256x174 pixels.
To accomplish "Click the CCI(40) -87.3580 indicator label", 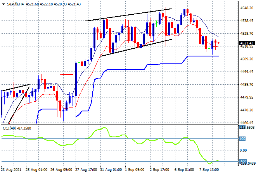I will tap(17, 128).
